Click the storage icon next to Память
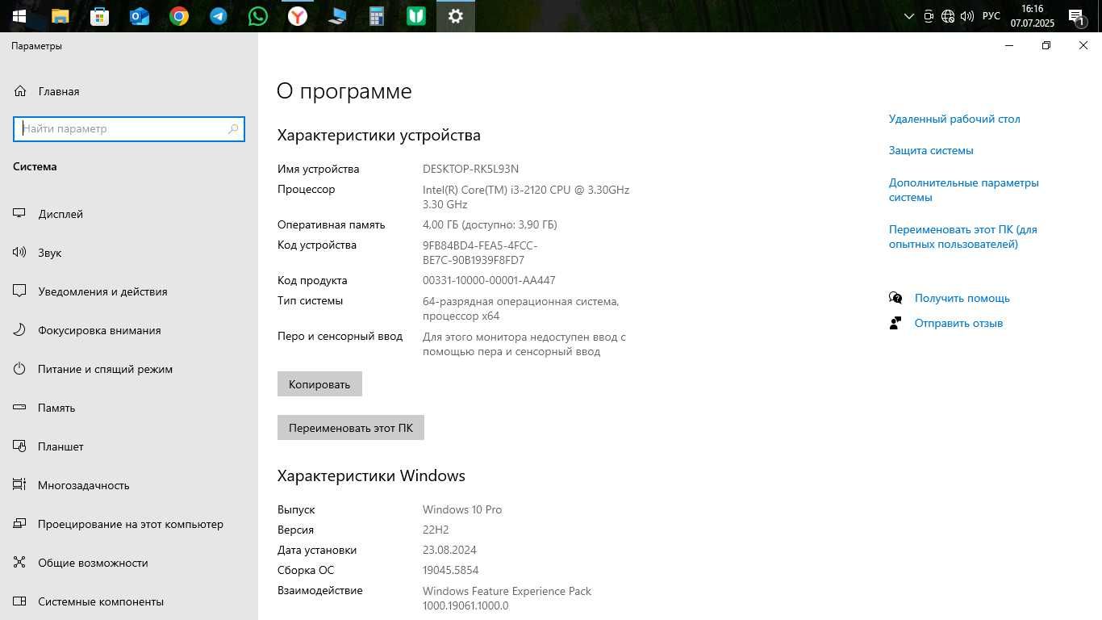 pos(20,408)
